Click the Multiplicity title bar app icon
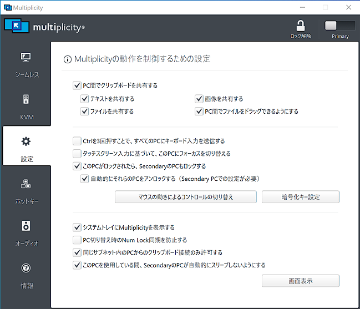This screenshot has height=309, width=360. [8, 8]
